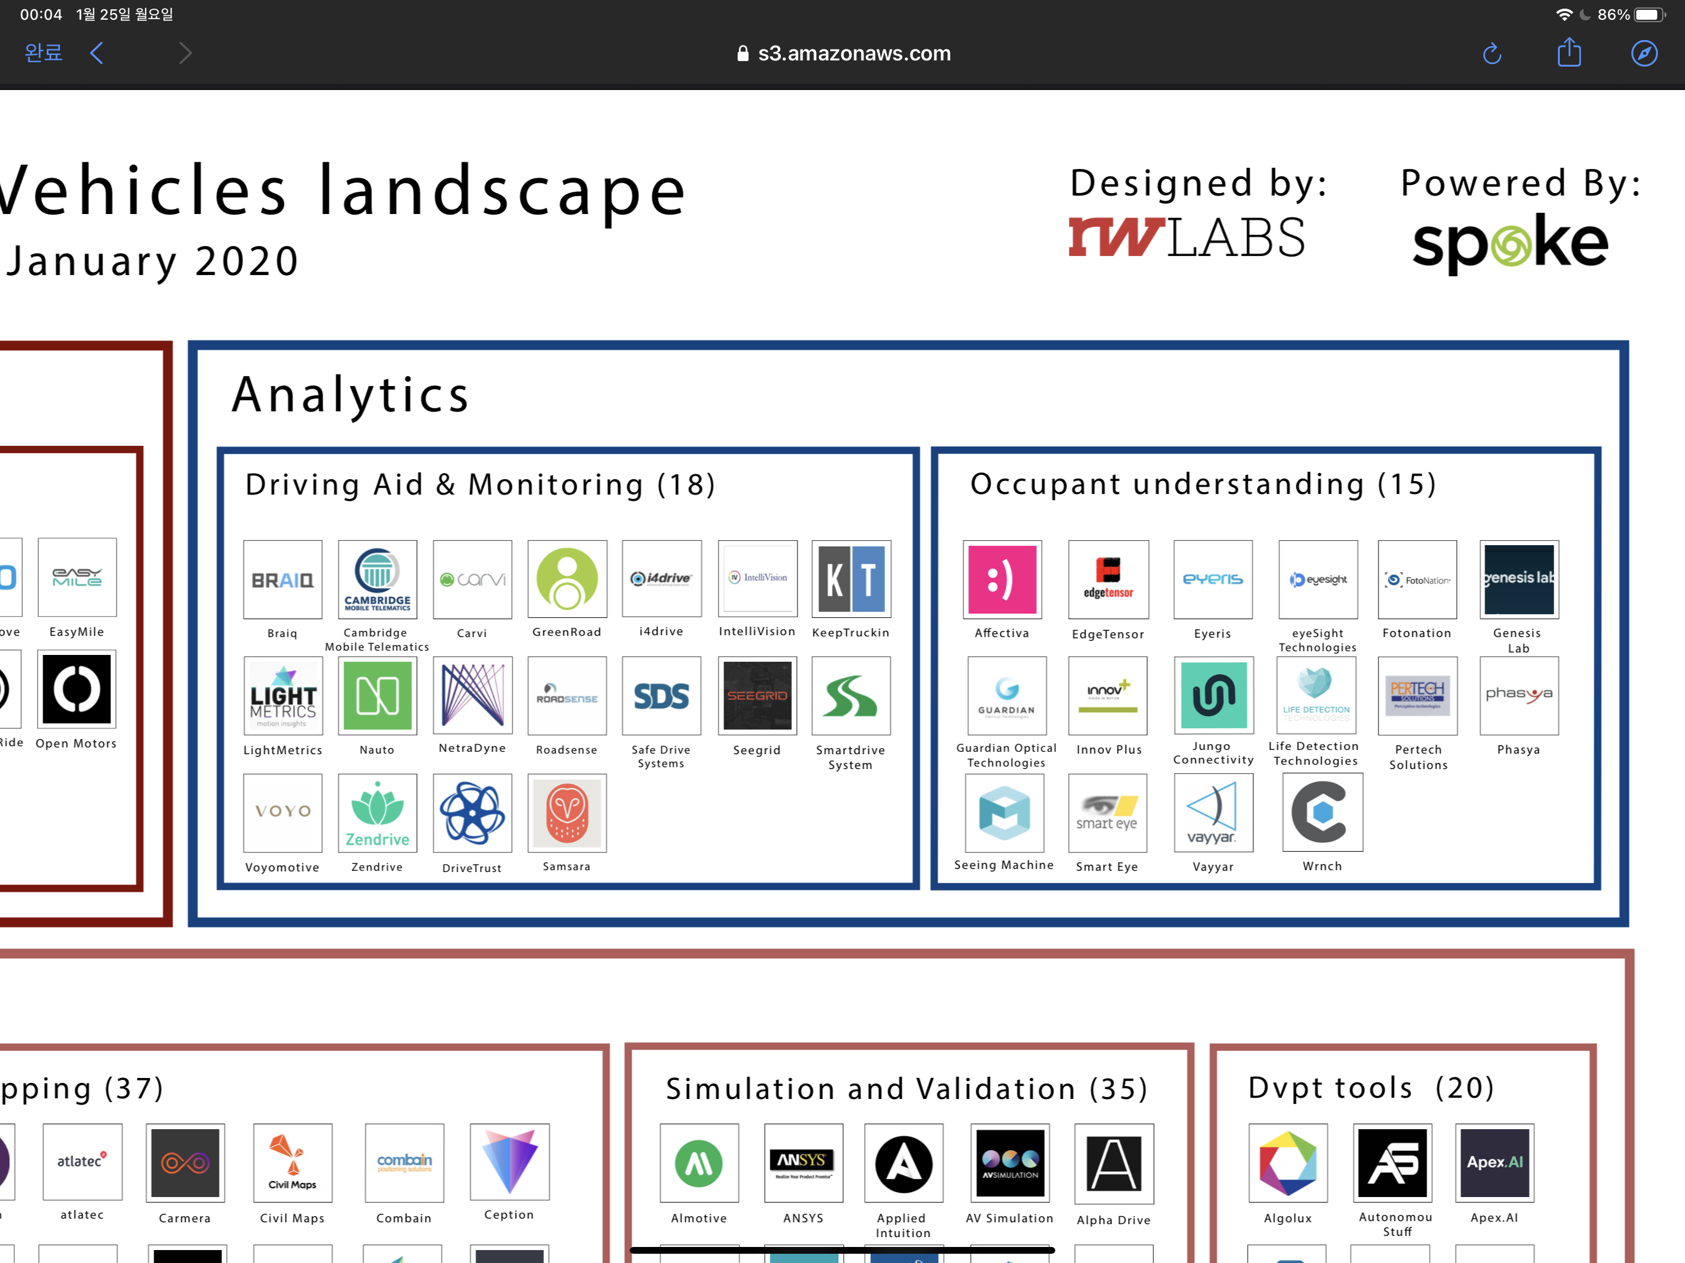Click the Wrnch logo
Screen dimensions: 1685x1263
[1322, 812]
